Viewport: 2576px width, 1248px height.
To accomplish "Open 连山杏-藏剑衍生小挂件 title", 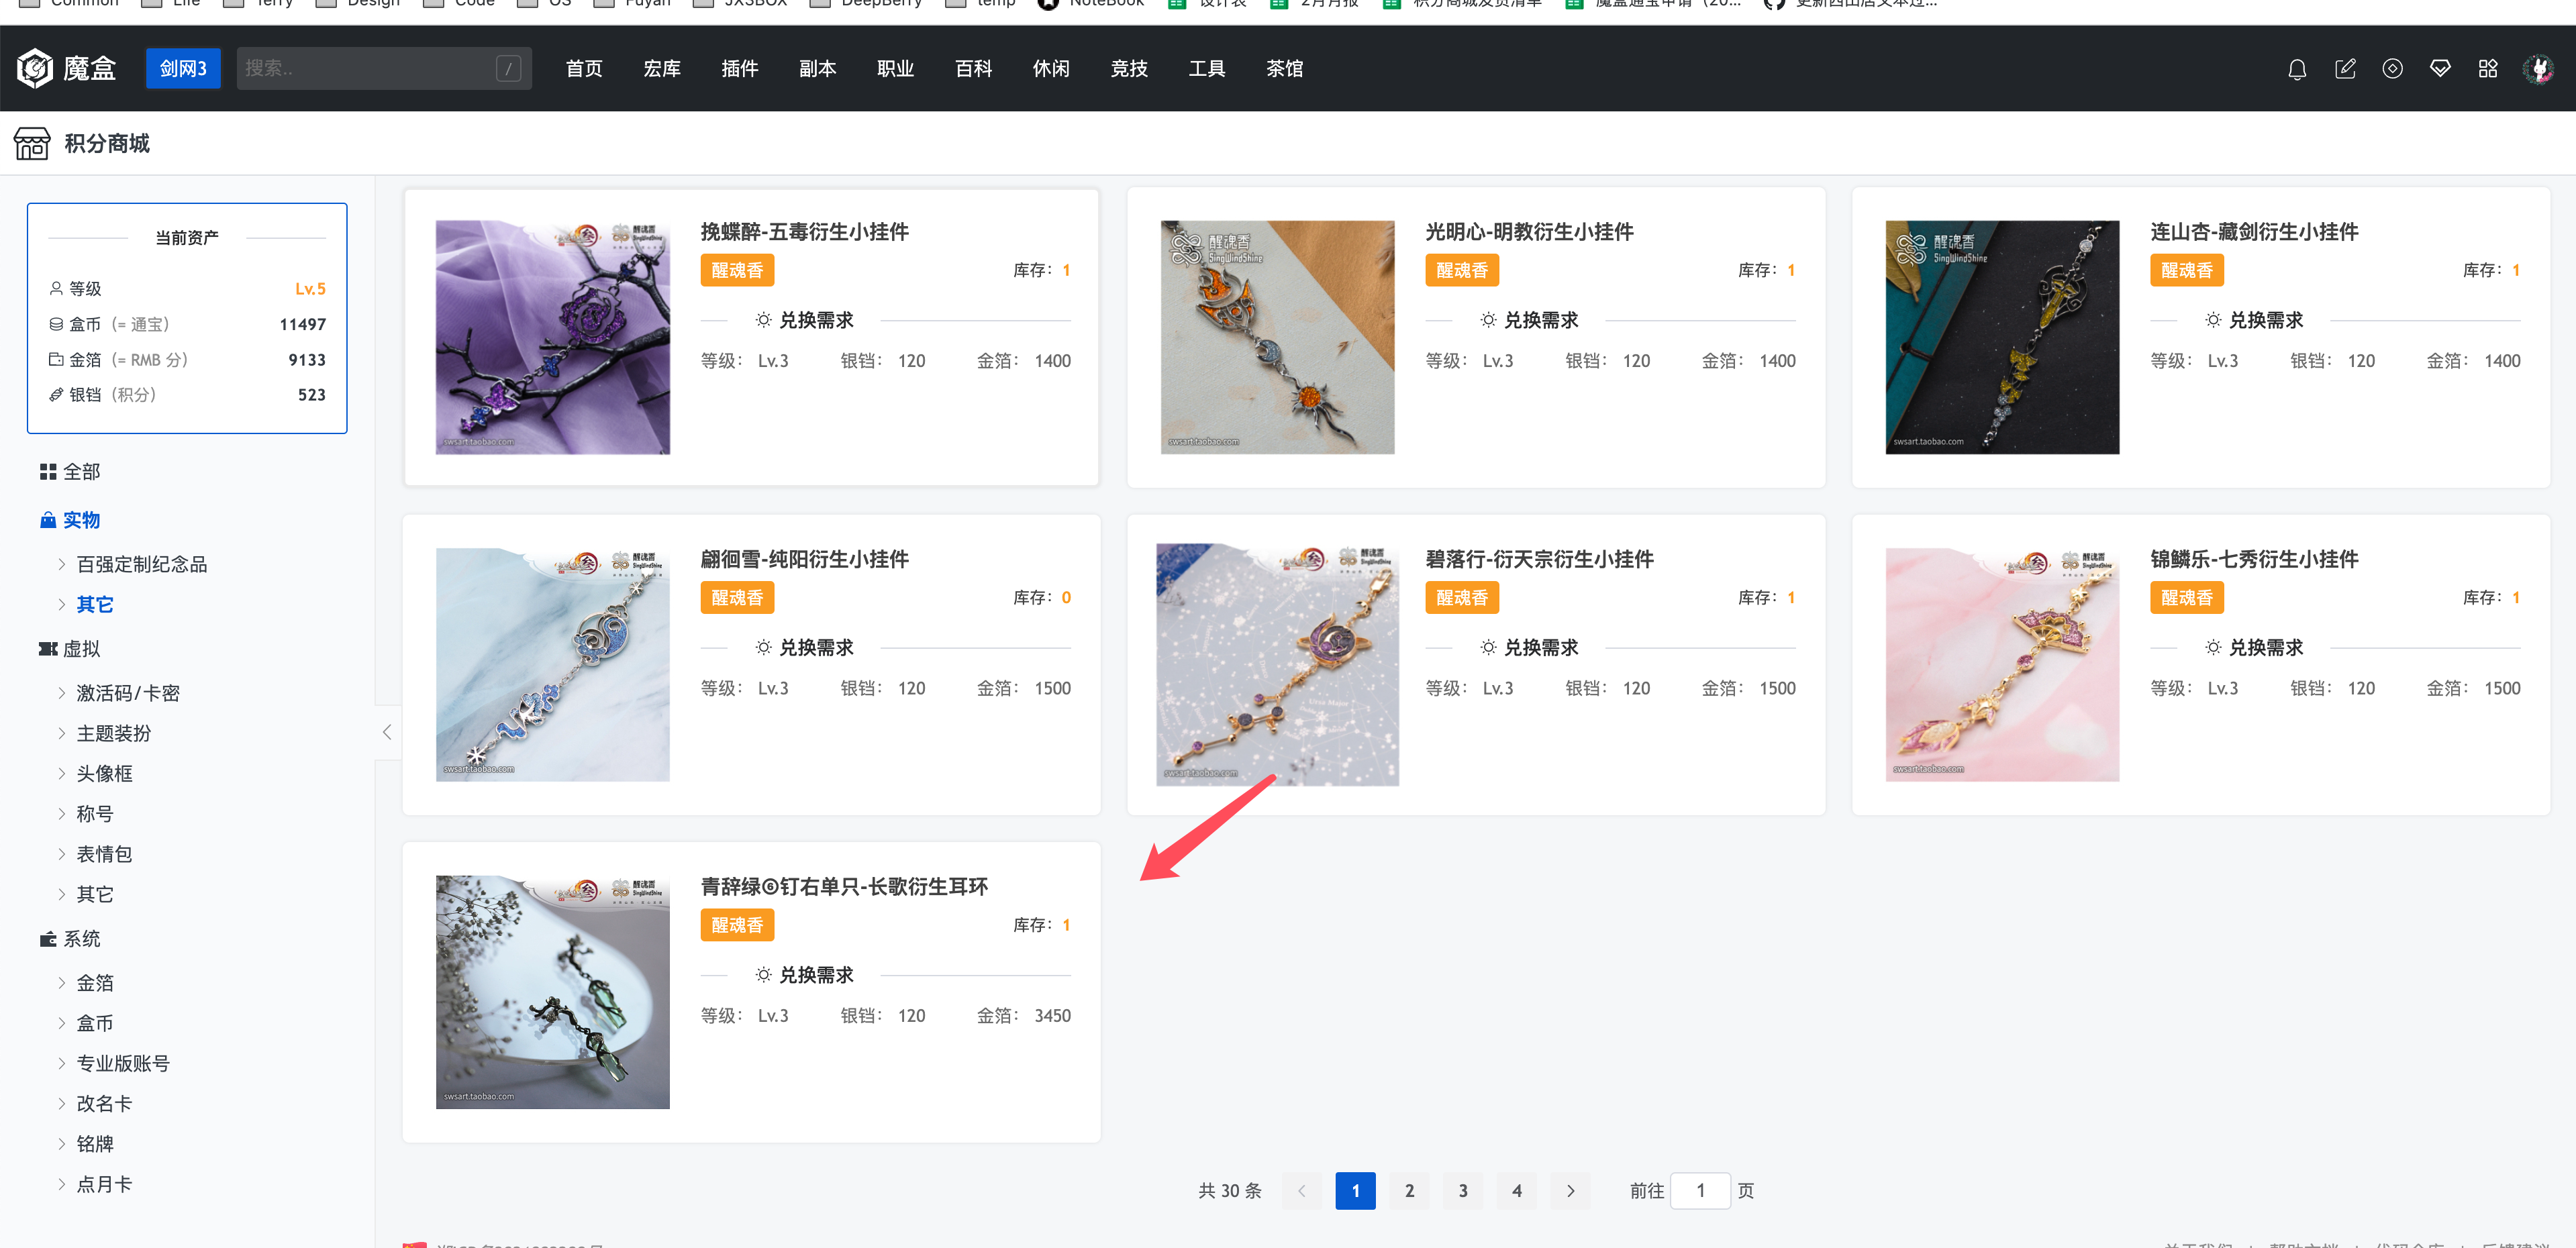I will [2254, 231].
